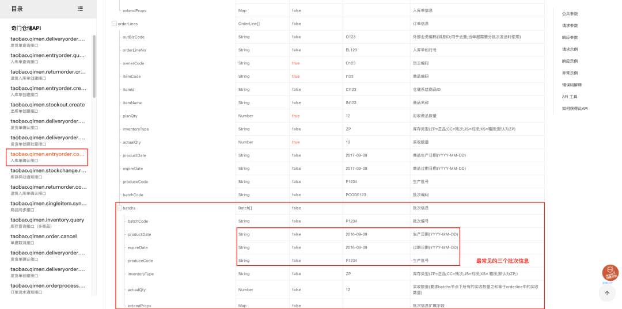Open 入库单创建接口 API entry

coord(48,91)
